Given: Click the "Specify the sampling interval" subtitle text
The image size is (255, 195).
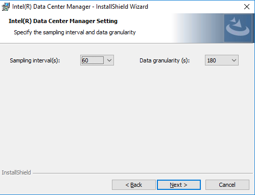Looking at the screenshot, I should pyautogui.click(x=75, y=32).
